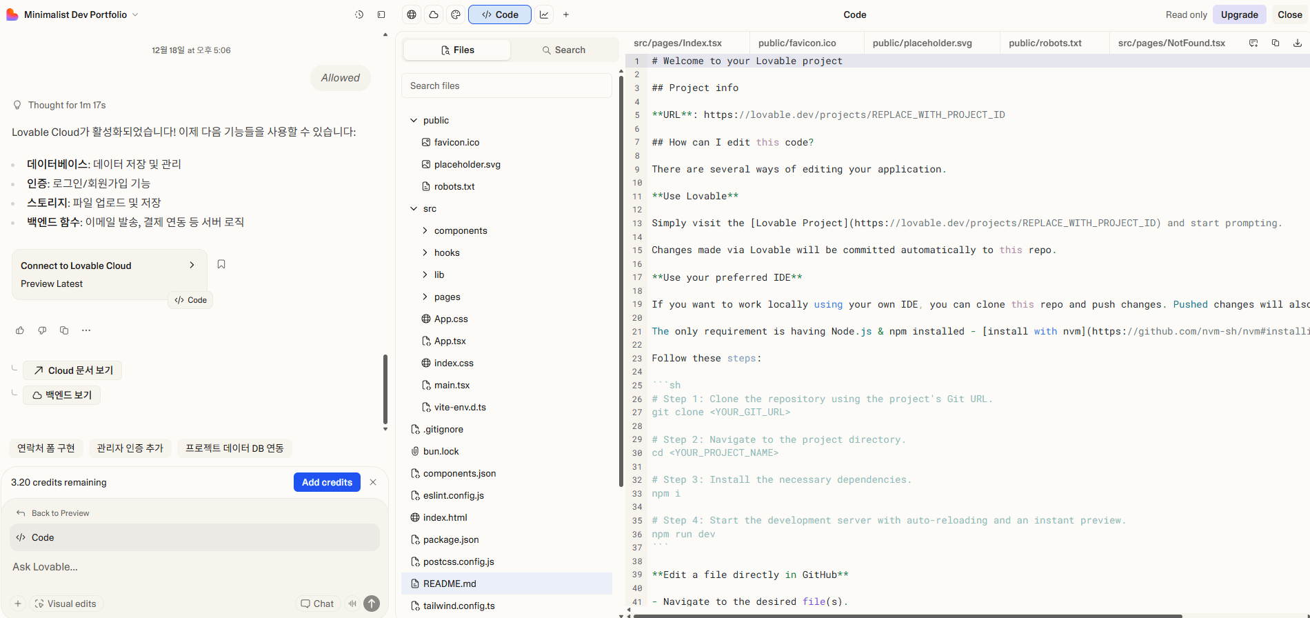Select public/favicon.ico editor tab
This screenshot has width=1310, height=618.
(797, 43)
